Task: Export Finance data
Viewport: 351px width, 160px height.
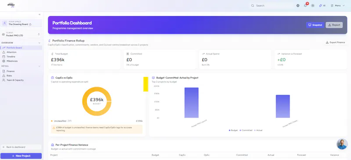Action: pyautogui.click(x=335, y=42)
